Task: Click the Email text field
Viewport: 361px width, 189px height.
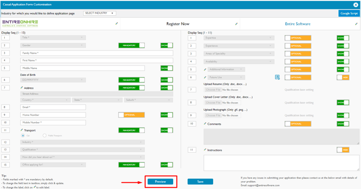Action: [x=53, y=107]
